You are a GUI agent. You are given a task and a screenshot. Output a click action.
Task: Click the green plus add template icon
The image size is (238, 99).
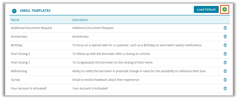tap(225, 9)
